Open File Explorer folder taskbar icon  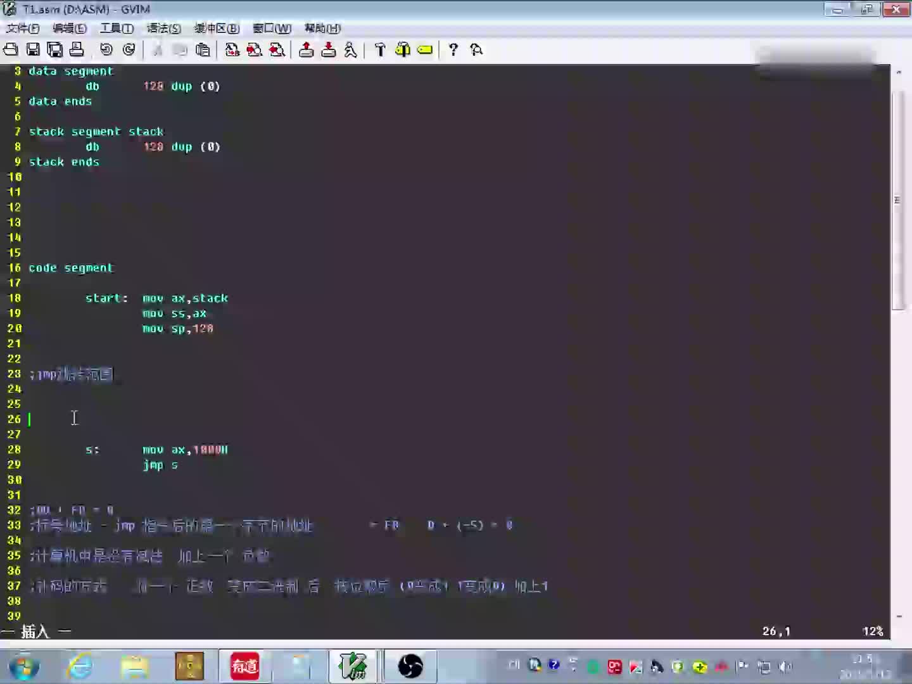point(134,666)
